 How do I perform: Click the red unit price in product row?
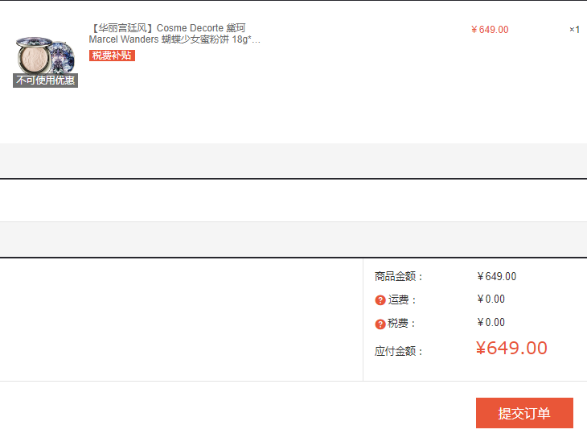pos(490,30)
